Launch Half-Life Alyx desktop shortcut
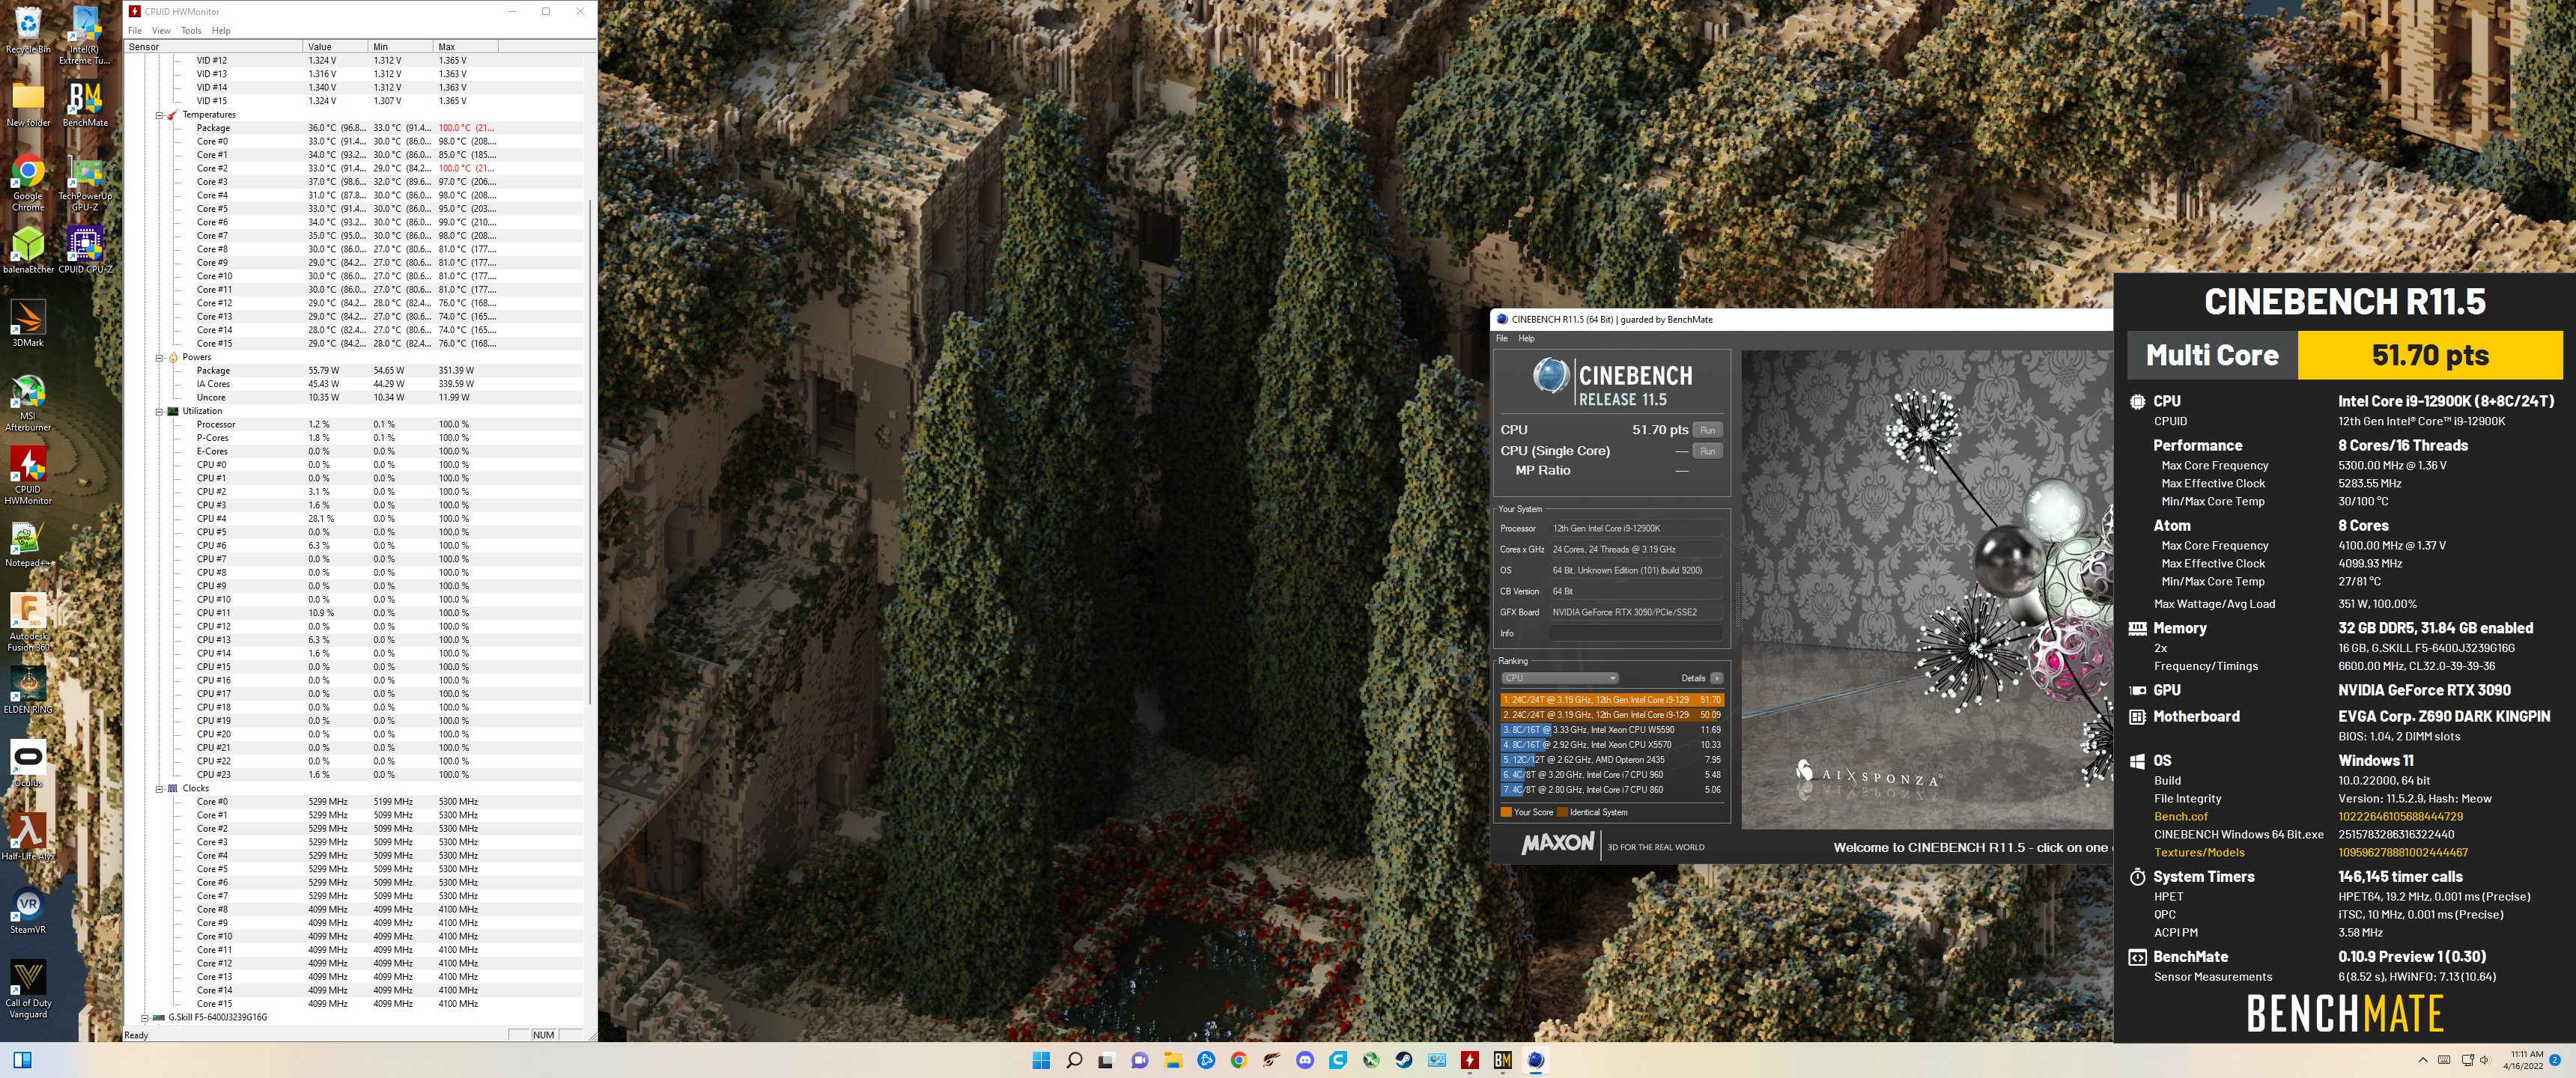 tap(28, 836)
